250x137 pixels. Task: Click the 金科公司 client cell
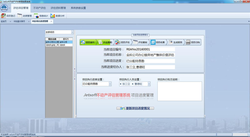[x=66, y=42]
